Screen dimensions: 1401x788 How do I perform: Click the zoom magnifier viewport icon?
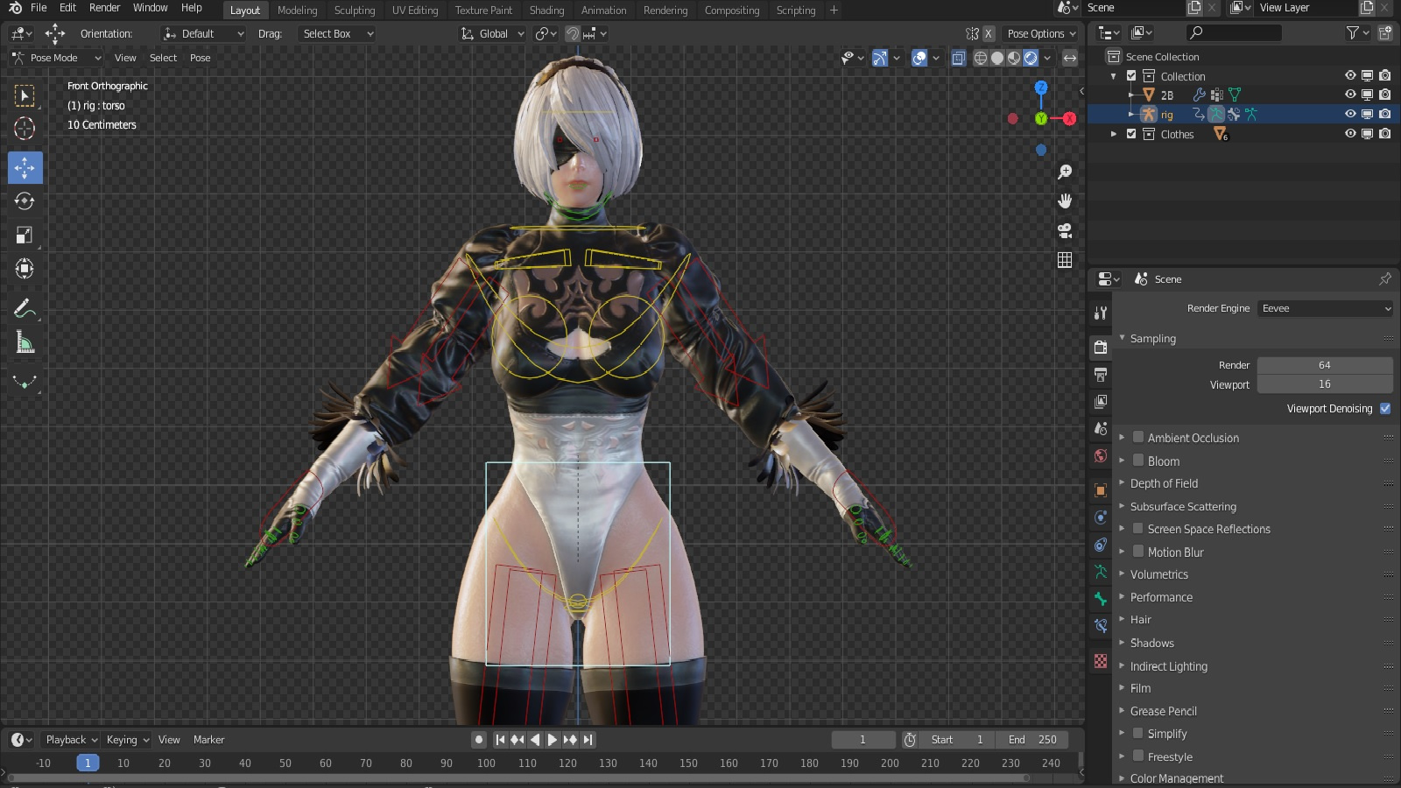pos(1065,172)
